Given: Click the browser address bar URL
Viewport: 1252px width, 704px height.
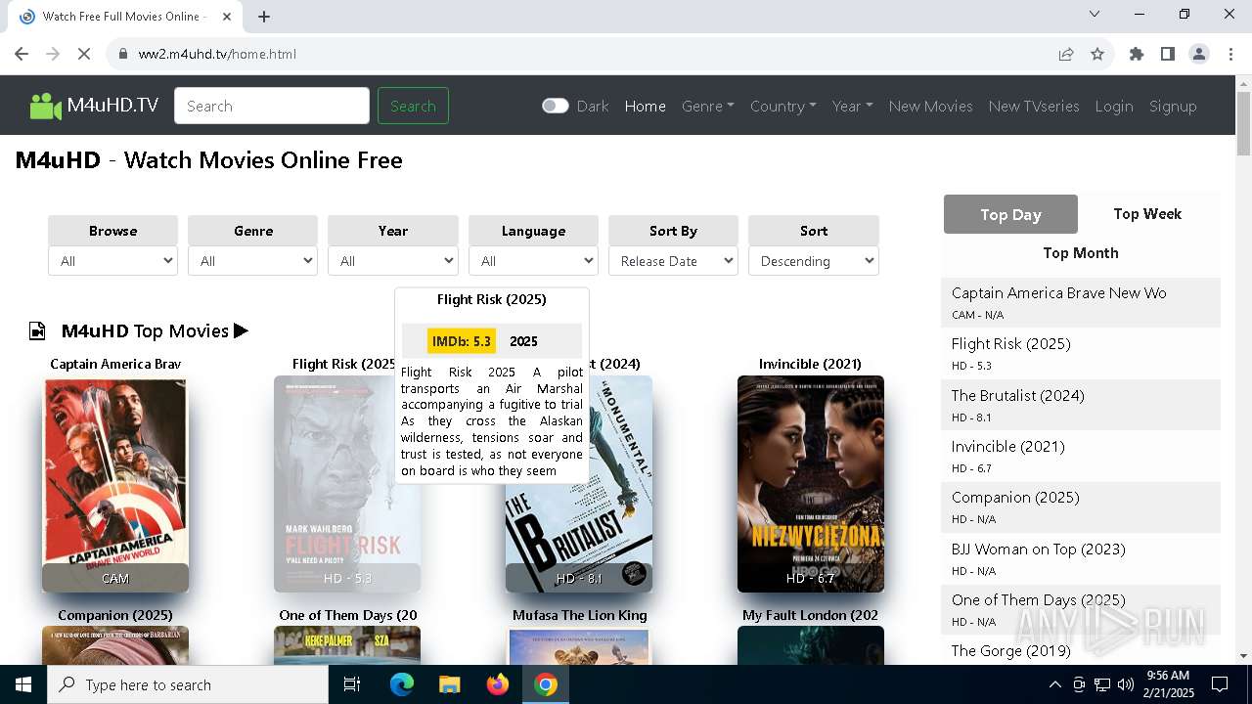Looking at the screenshot, I should (217, 54).
